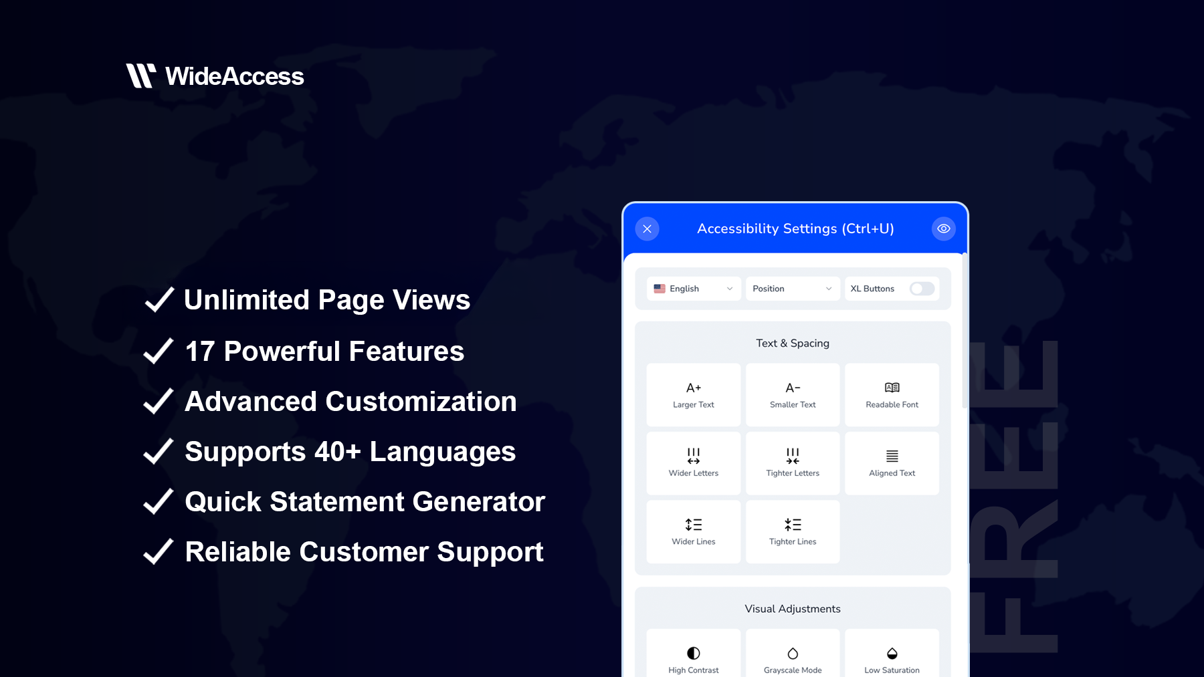Enable the Readable Font feature

(892, 394)
